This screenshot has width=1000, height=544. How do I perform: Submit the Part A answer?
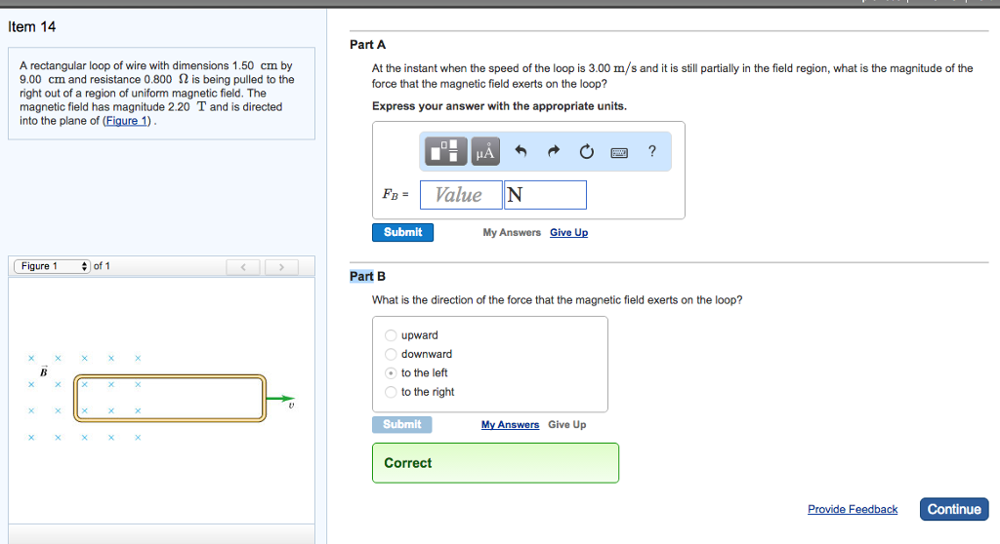click(402, 232)
